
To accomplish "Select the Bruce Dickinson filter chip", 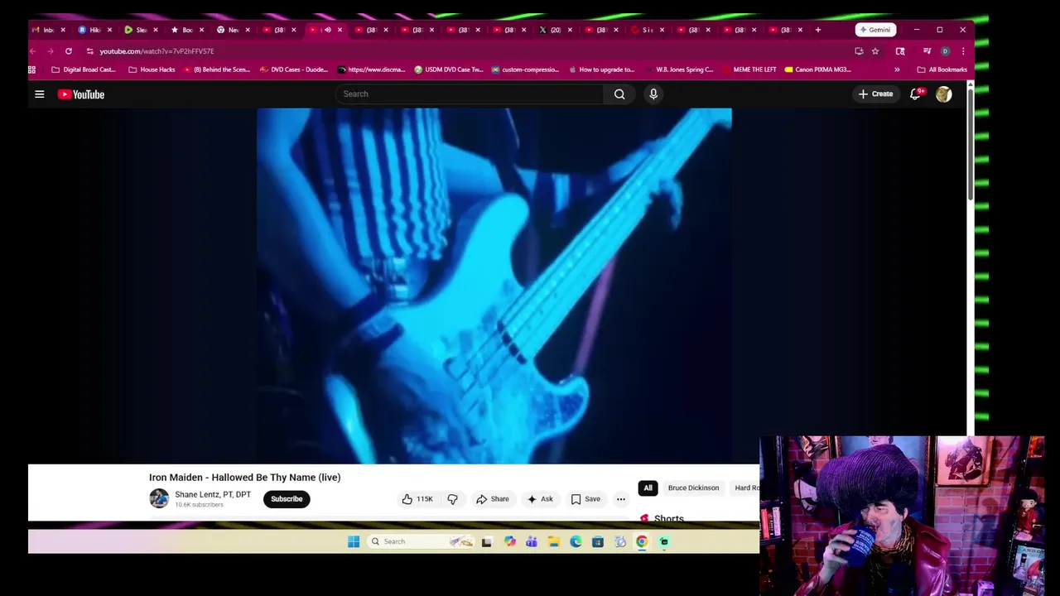I will pos(693,488).
